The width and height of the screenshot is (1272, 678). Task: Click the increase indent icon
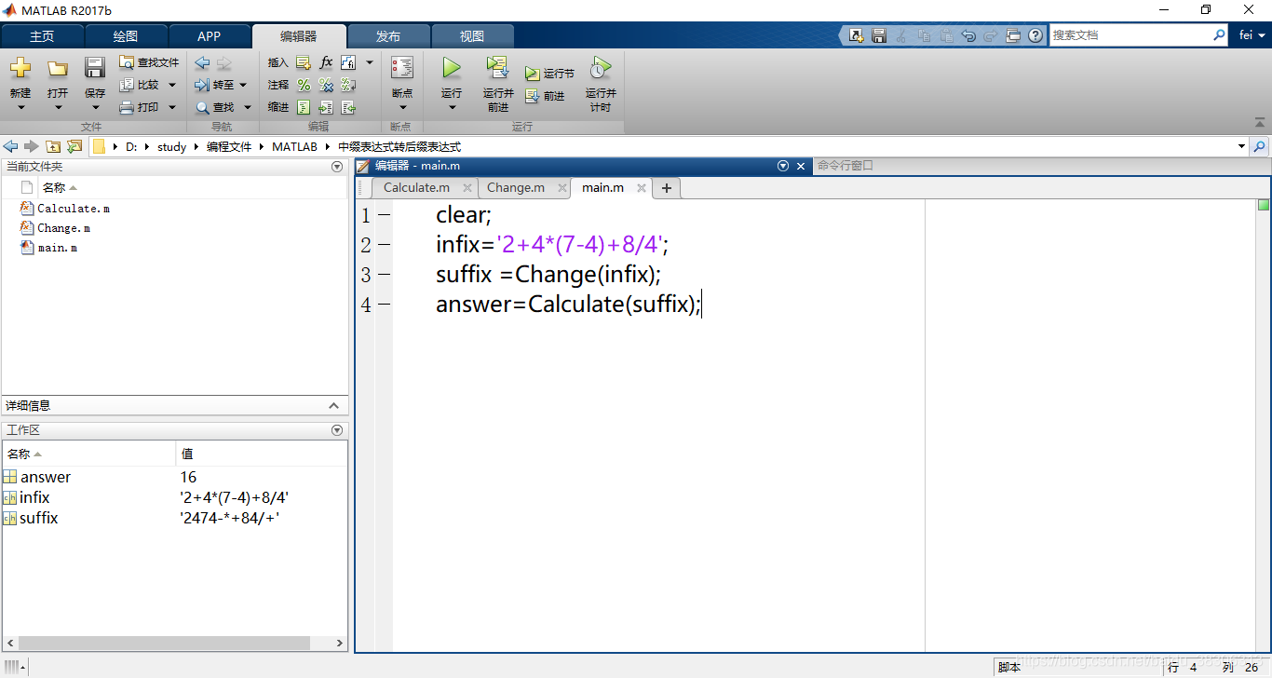click(326, 107)
